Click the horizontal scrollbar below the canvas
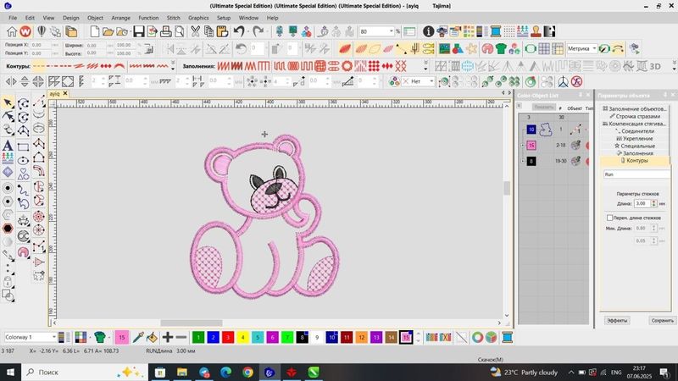This screenshot has height=381, width=678. point(192,323)
